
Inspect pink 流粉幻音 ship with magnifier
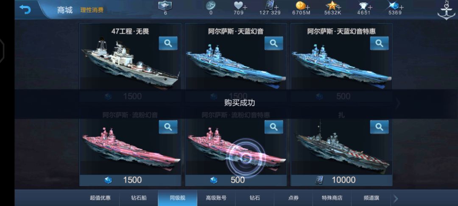(x=168, y=127)
